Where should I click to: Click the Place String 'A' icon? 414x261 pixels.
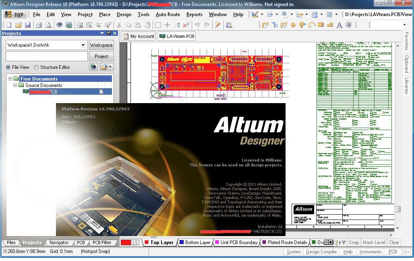pyautogui.click(x=339, y=25)
